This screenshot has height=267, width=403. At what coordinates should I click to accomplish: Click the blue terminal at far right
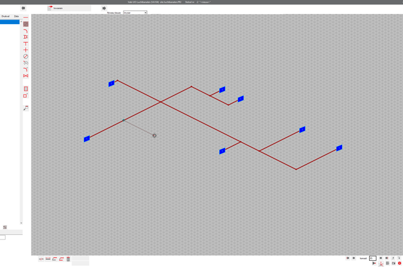pyautogui.click(x=339, y=148)
